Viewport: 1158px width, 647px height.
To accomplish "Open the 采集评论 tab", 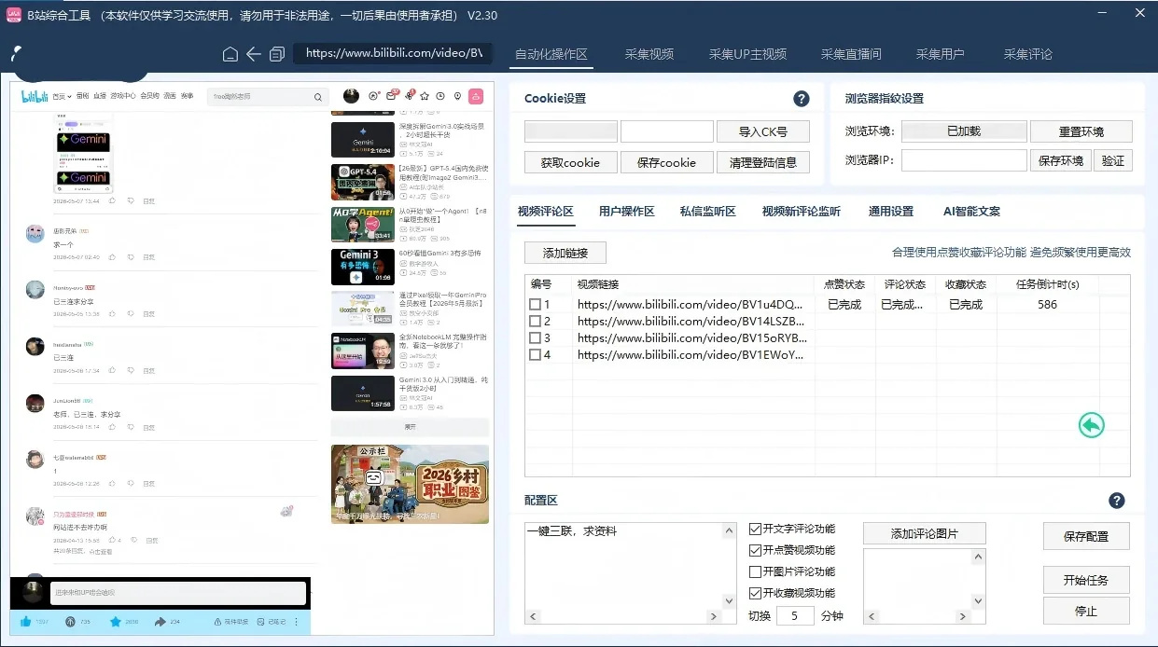I will tap(1028, 54).
